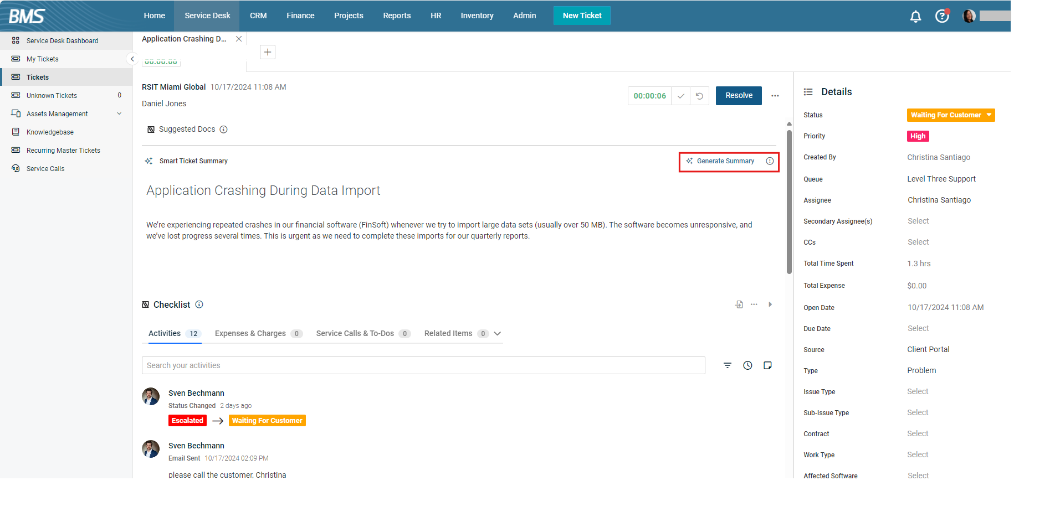Add a note with the note icon
This screenshot has height=527, width=1060.
[x=767, y=365]
